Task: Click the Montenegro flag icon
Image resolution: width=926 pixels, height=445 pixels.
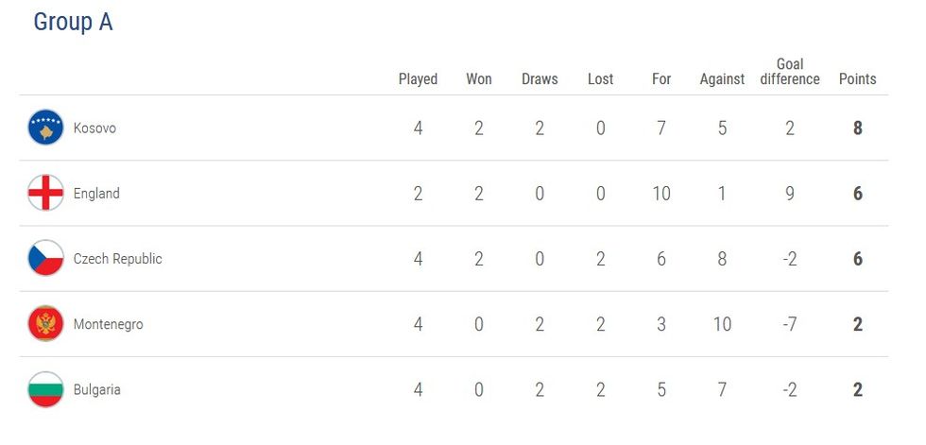Action: [45, 324]
